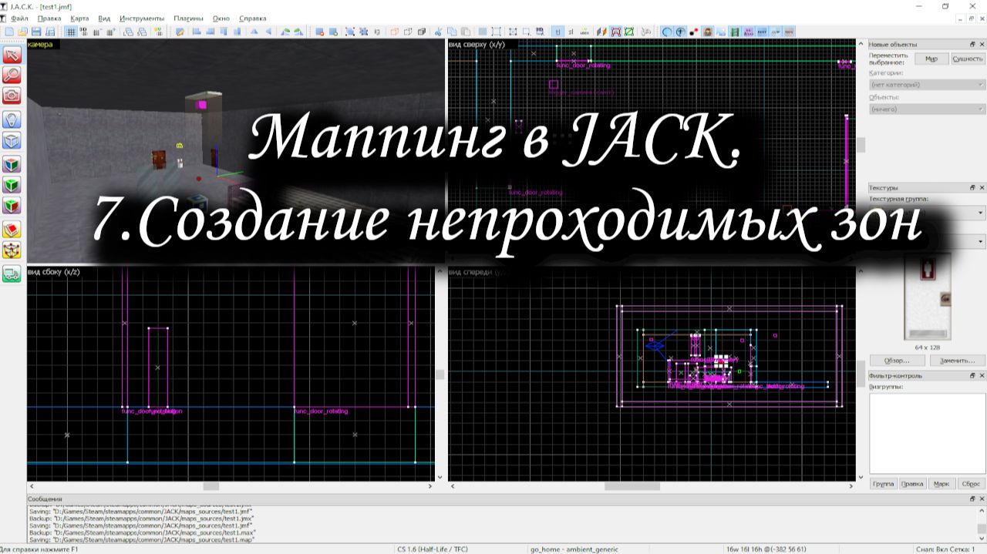Click the front view horizontal scrollbar thumb

click(632, 486)
